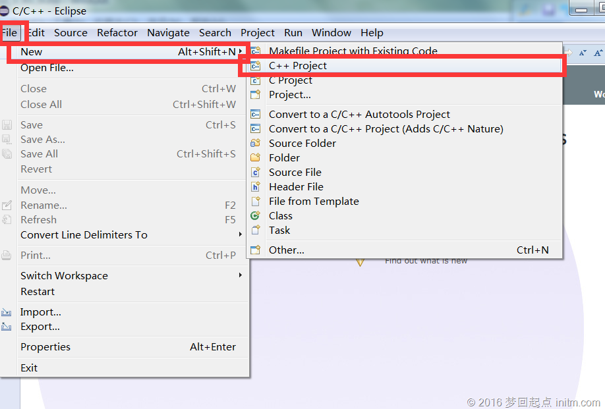Create a new Header File
Image resolution: width=605 pixels, height=409 pixels.
coord(404,187)
